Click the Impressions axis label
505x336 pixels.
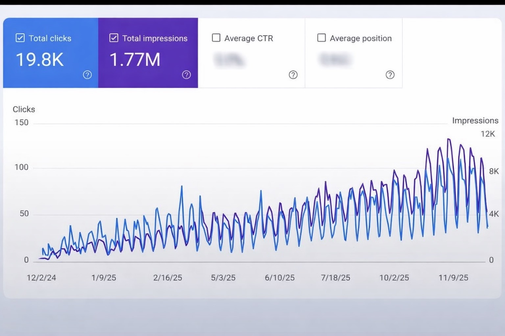[x=475, y=120]
